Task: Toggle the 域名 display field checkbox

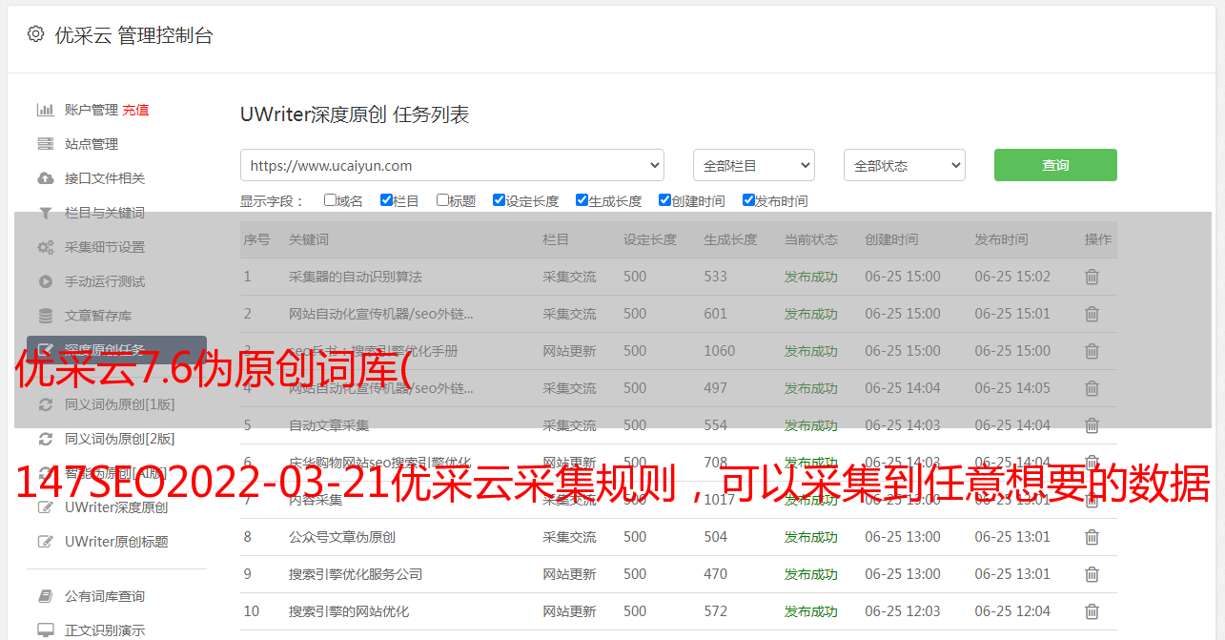Action: pyautogui.click(x=330, y=200)
